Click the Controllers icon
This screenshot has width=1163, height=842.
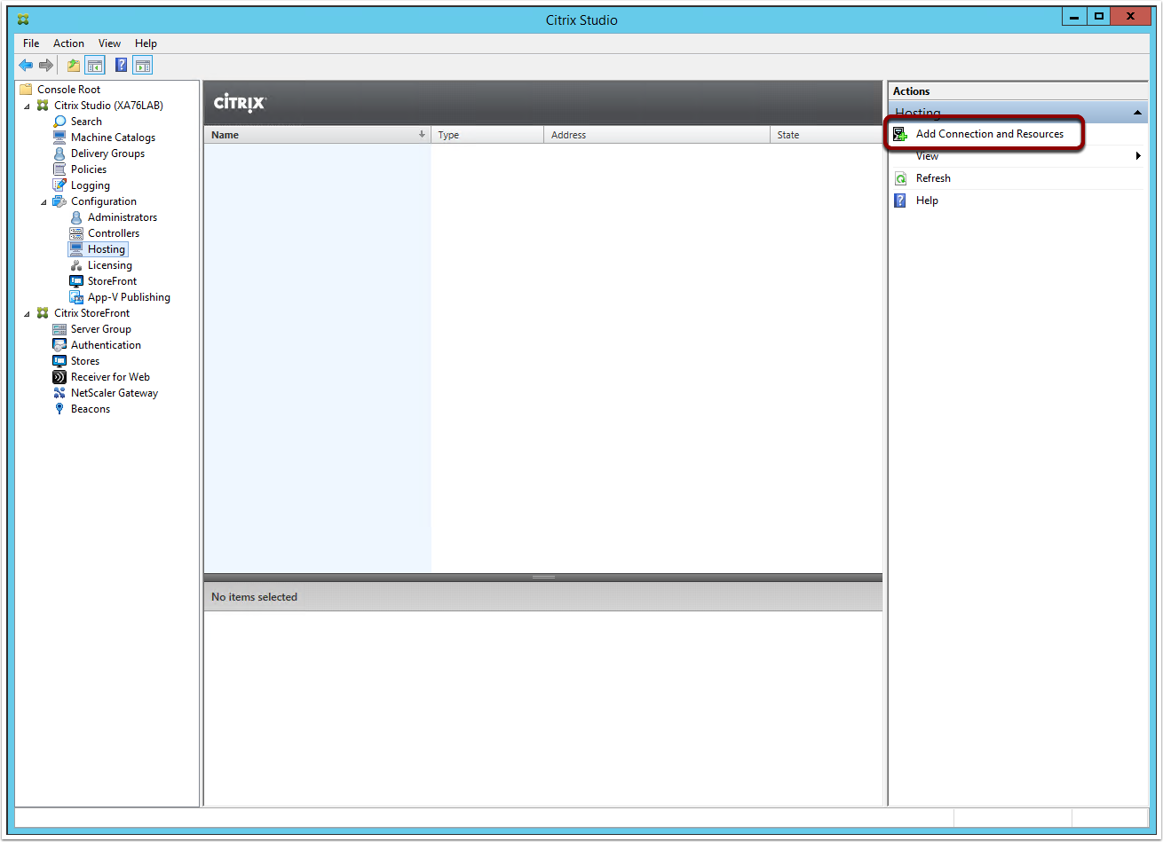pos(76,233)
